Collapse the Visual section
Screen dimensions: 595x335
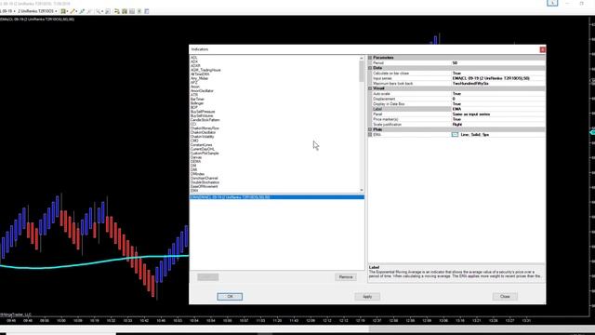370,88
